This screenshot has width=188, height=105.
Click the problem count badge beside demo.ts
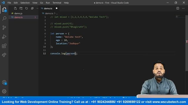click(35, 17)
